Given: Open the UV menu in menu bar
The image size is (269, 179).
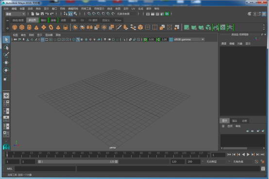Looking at the screenshot, I should tap(133, 9).
